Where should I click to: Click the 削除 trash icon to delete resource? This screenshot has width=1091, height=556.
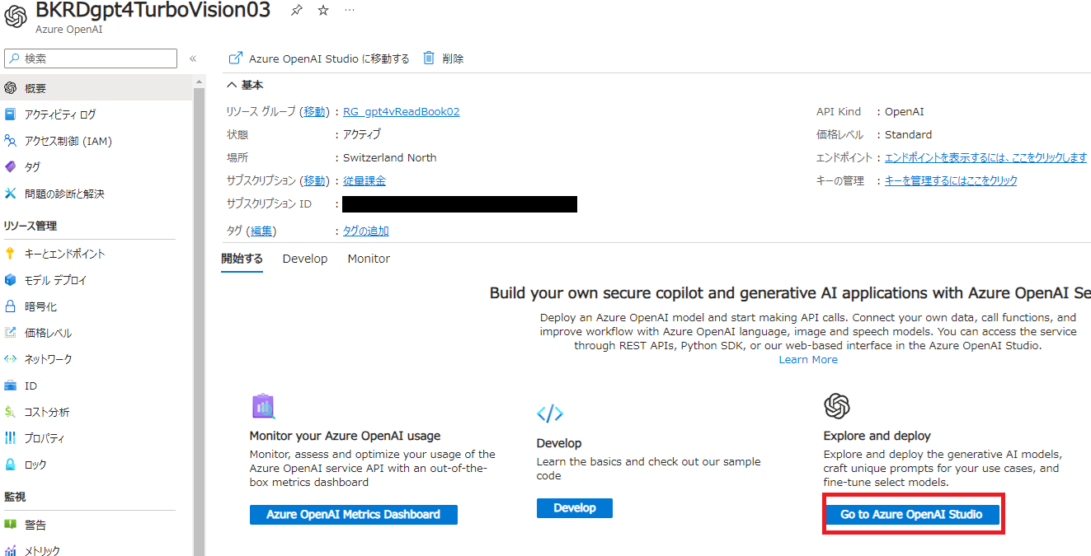click(428, 58)
